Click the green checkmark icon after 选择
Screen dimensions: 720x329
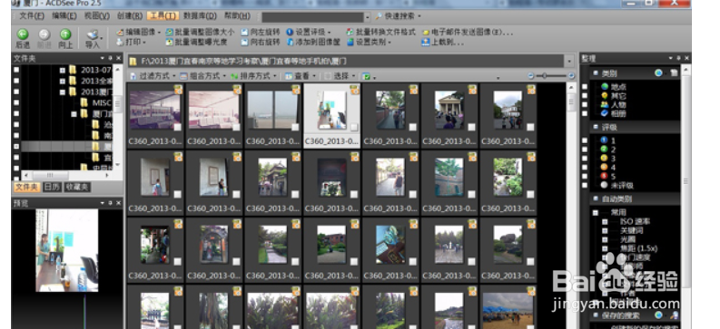point(366,76)
